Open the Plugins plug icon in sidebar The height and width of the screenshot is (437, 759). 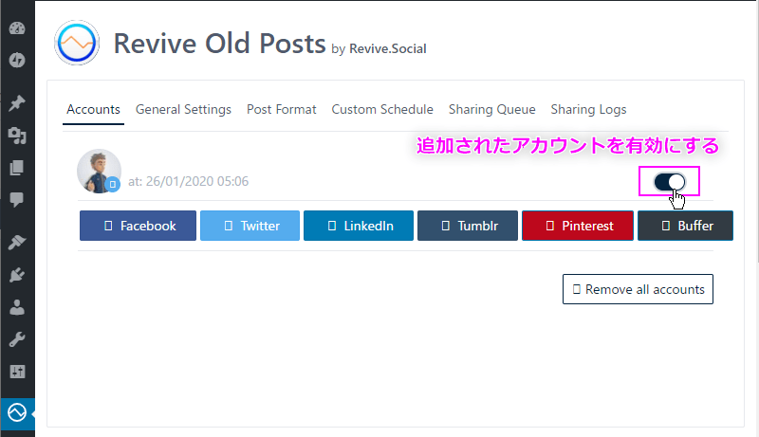click(17, 275)
